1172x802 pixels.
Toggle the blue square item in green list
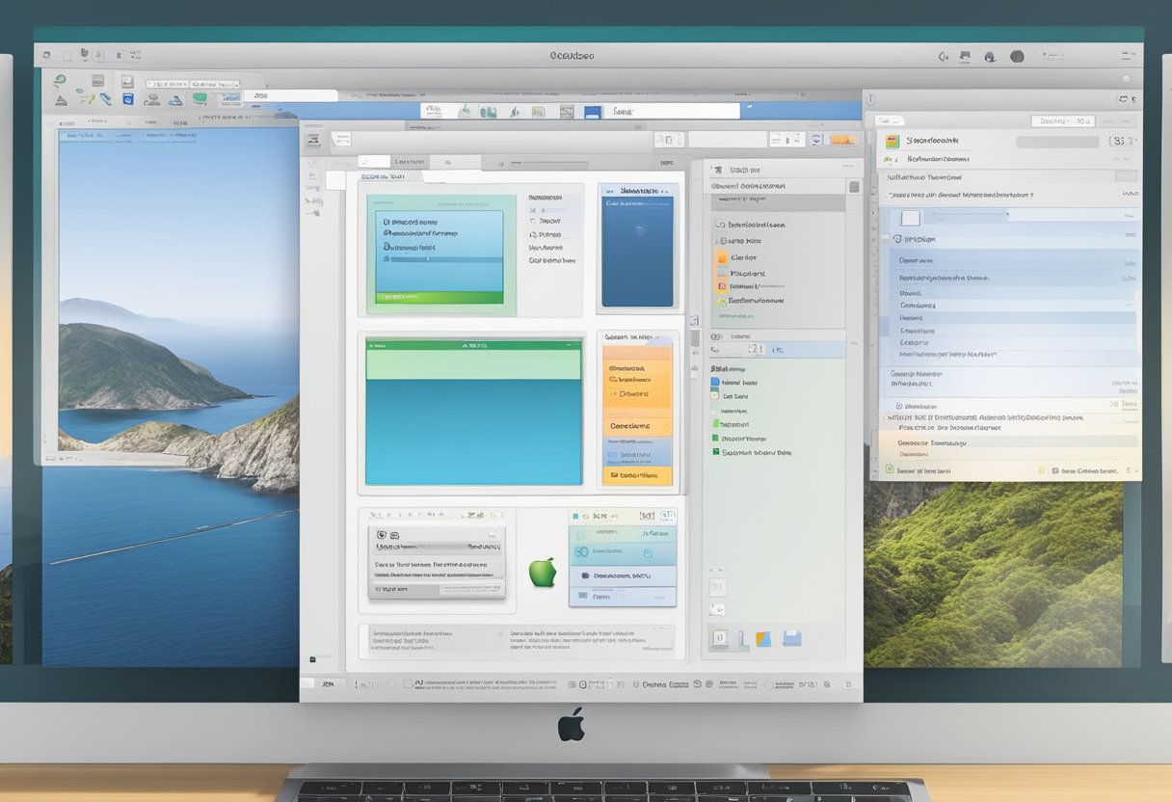(715, 382)
